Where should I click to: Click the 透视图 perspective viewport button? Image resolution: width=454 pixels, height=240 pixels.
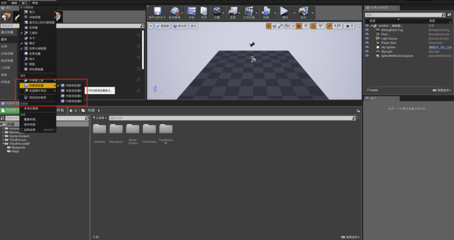(162, 26)
